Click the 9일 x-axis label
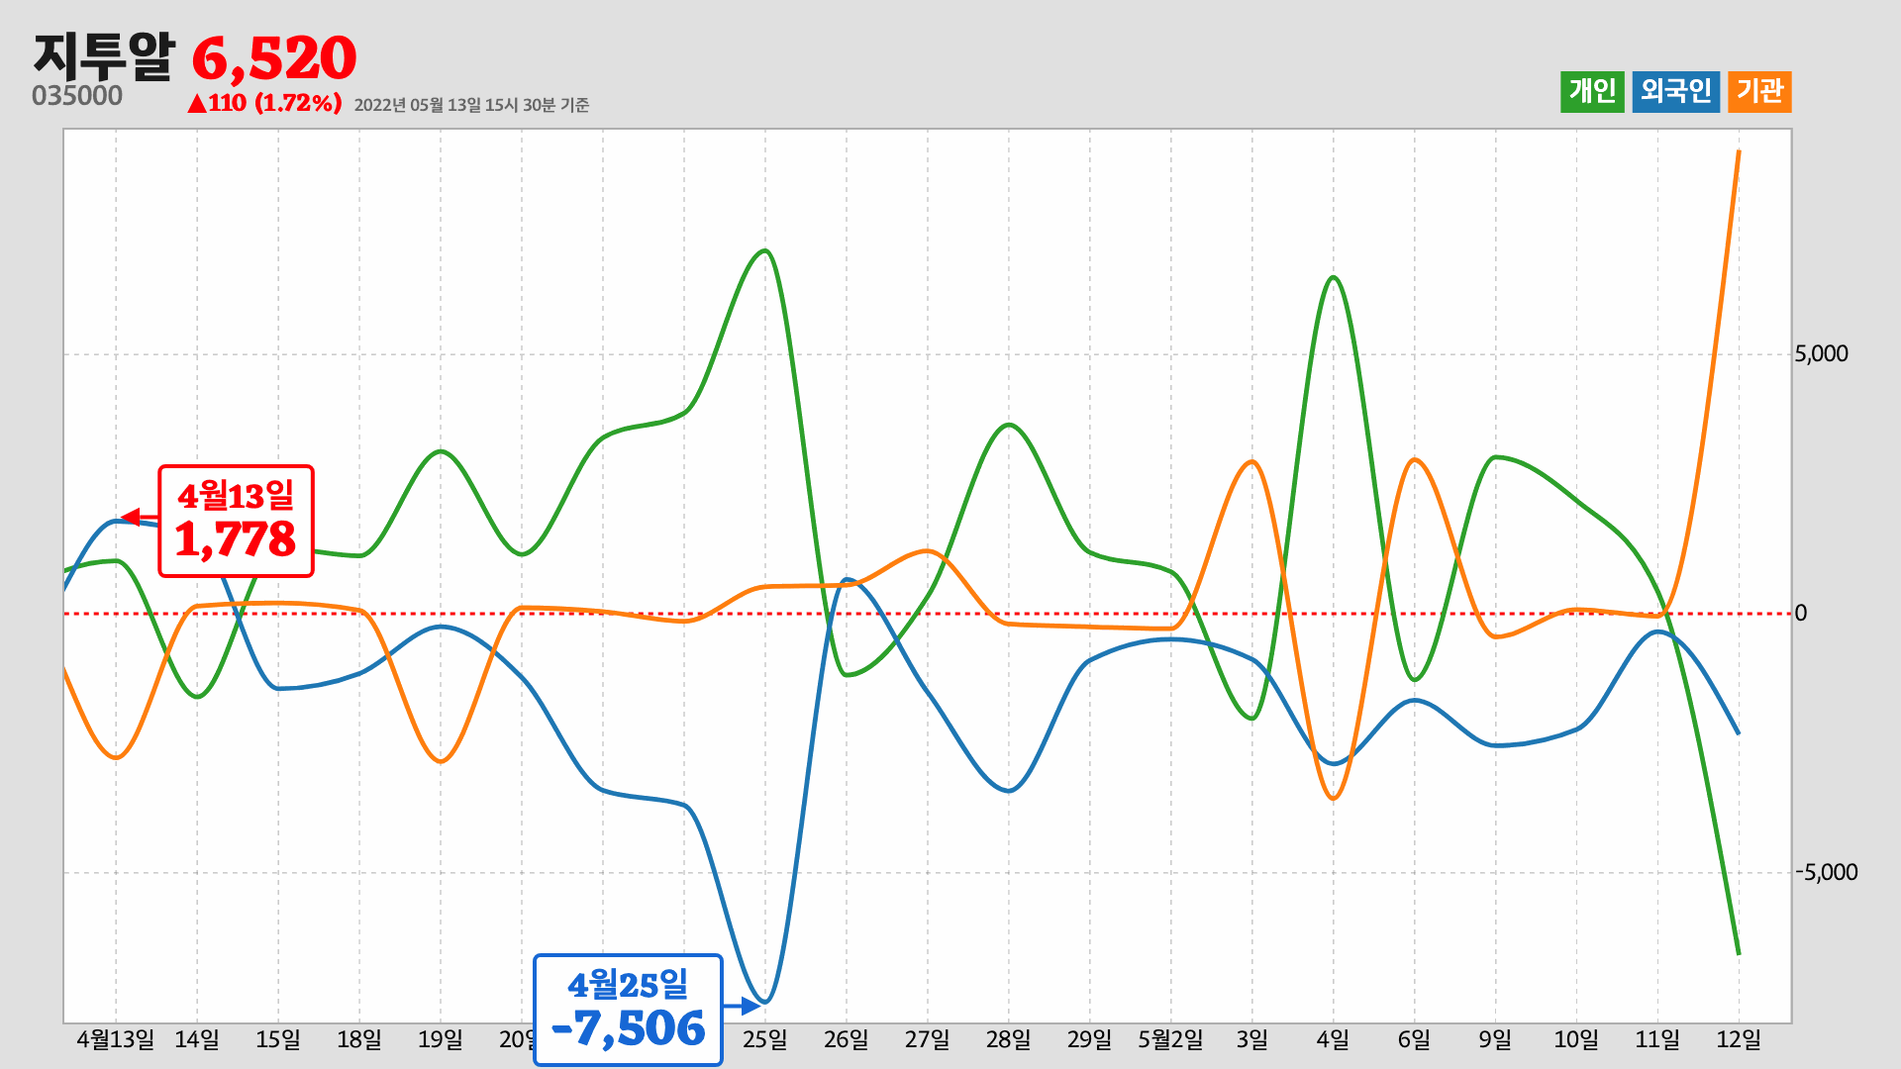This screenshot has width=1901, height=1069. pos(1496,1039)
